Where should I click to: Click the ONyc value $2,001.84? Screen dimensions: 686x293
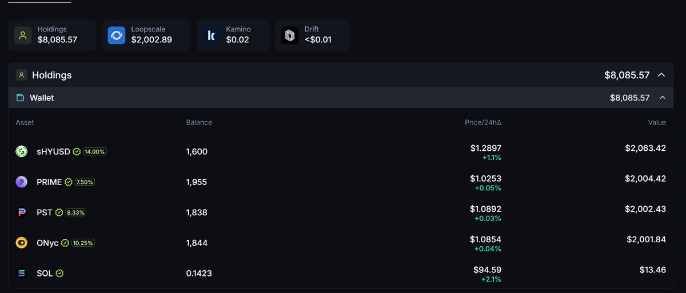[646, 239]
